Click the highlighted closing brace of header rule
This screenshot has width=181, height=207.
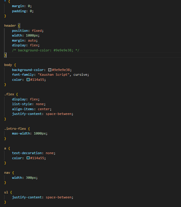(5, 55)
